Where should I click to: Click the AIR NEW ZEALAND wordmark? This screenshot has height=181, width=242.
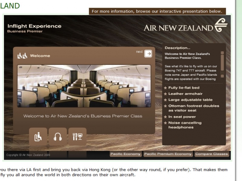point(179,28)
